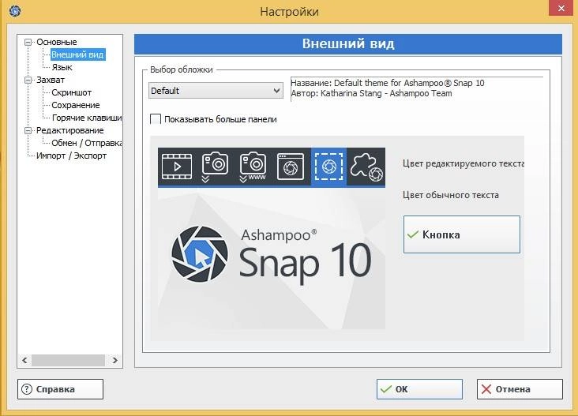The width and height of the screenshot is (578, 416).
Task: Click the Справка help button
Action: pyautogui.click(x=61, y=389)
